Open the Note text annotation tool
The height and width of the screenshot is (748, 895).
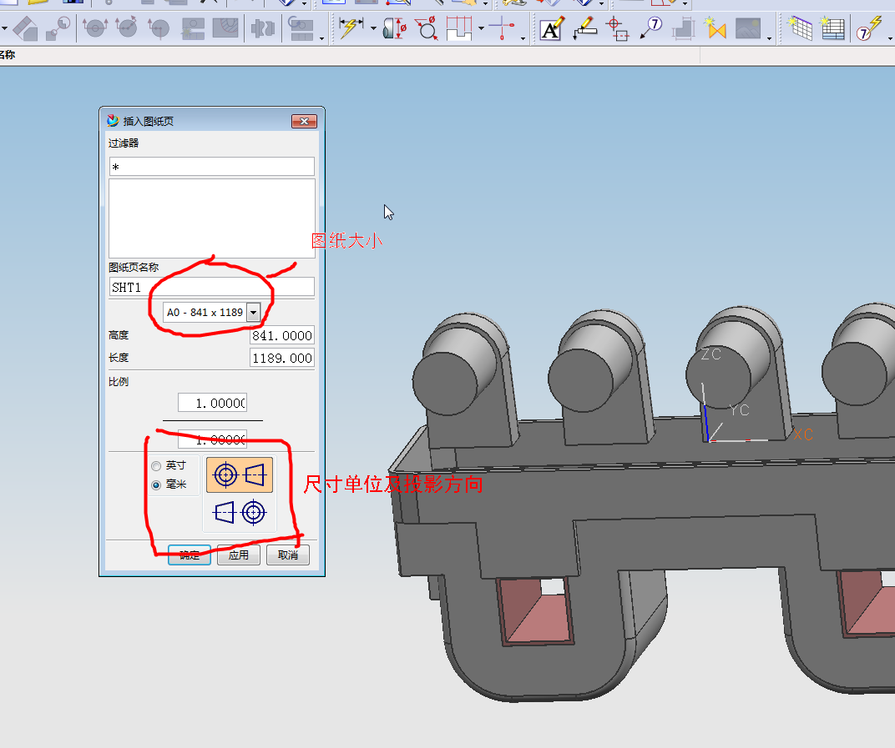[x=551, y=28]
